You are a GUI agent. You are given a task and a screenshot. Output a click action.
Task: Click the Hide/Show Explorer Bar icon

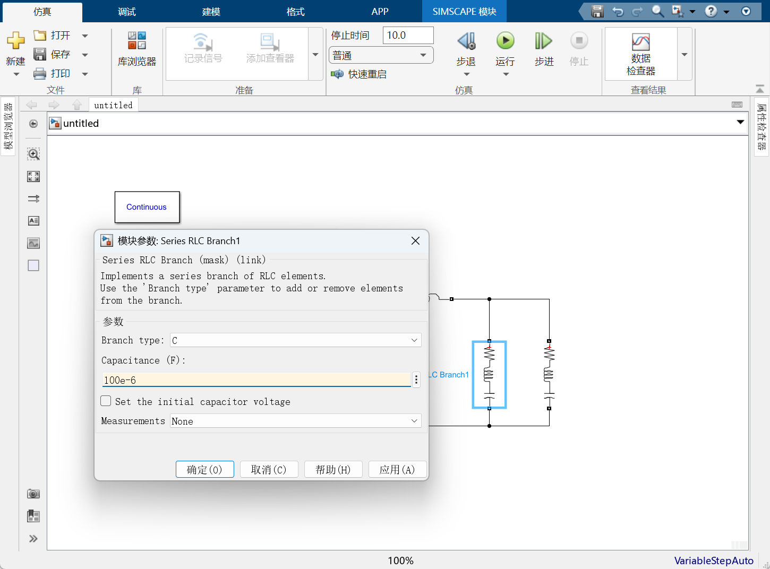pyautogui.click(x=33, y=124)
